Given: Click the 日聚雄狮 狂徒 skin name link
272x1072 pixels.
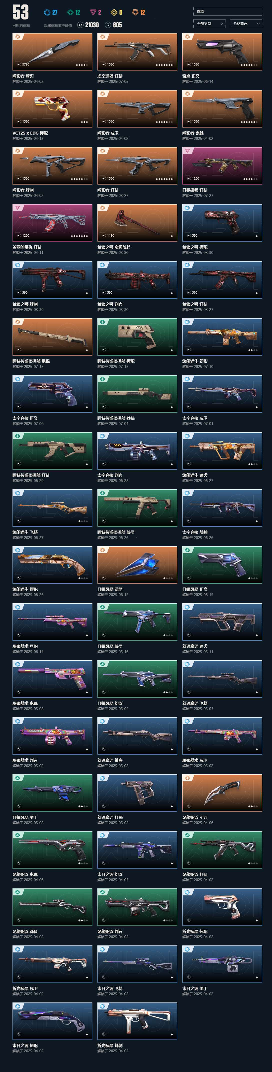Looking at the screenshot, I should click(195, 190).
